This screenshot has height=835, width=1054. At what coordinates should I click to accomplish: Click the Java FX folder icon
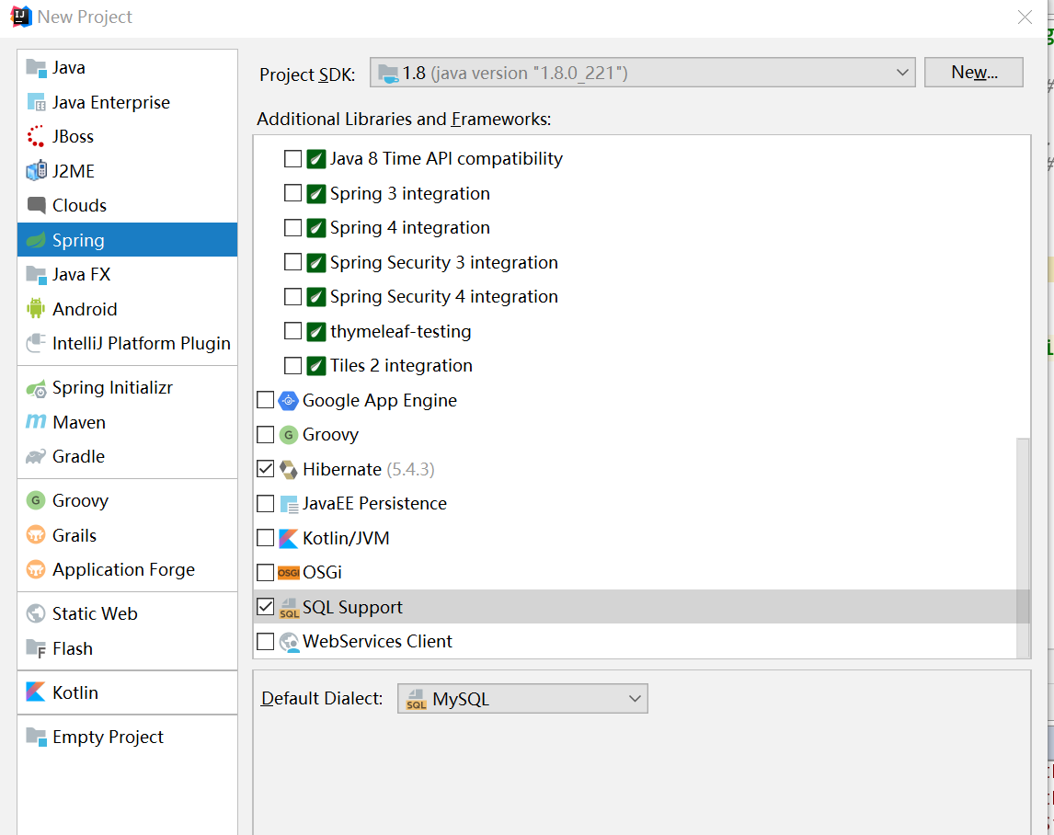[36, 274]
